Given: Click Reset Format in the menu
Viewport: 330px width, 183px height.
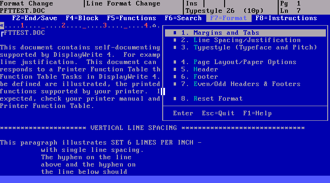Looking at the screenshot, I should pyautogui.click(x=218, y=99).
